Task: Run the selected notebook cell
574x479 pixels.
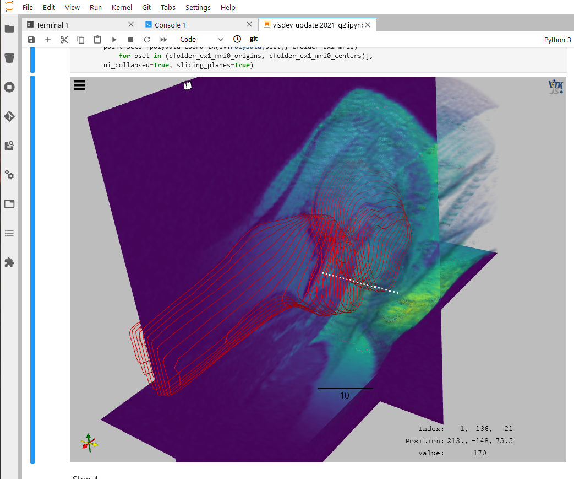Action: pos(114,39)
